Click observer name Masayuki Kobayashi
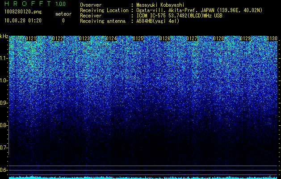The image size is (281, 179). (x=160, y=5)
